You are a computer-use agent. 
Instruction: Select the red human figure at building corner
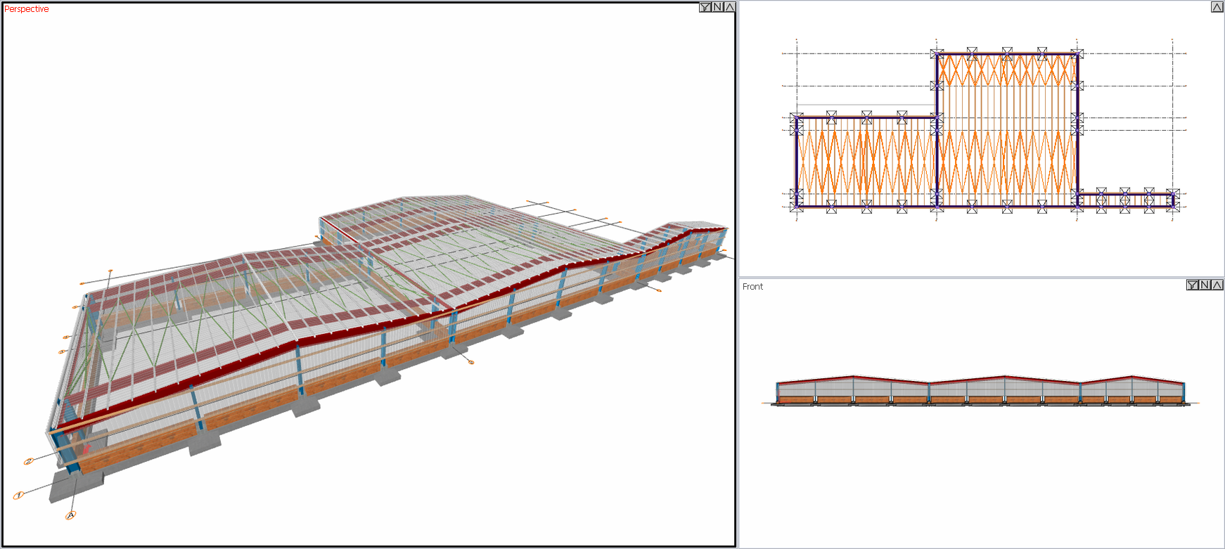pyautogui.click(x=87, y=448)
